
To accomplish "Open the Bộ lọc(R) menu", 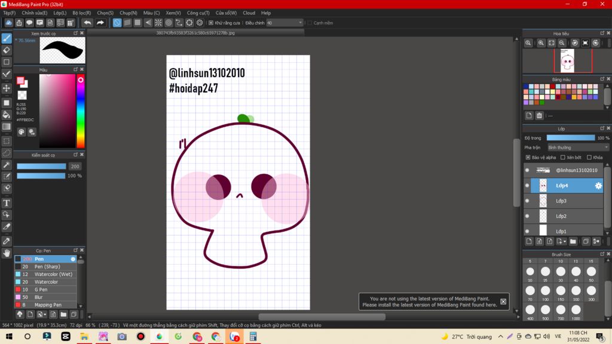I will tap(81, 13).
